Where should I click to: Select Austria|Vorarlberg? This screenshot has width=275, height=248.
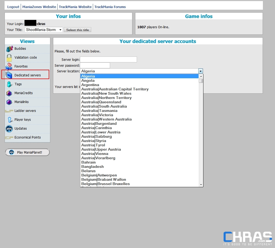[139, 158]
